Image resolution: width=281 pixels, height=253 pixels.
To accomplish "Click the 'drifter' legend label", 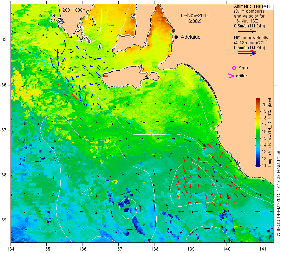I will 241,76.
